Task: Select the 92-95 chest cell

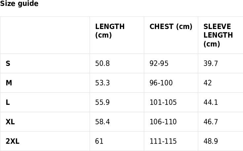Action: pyautogui.click(x=171, y=63)
